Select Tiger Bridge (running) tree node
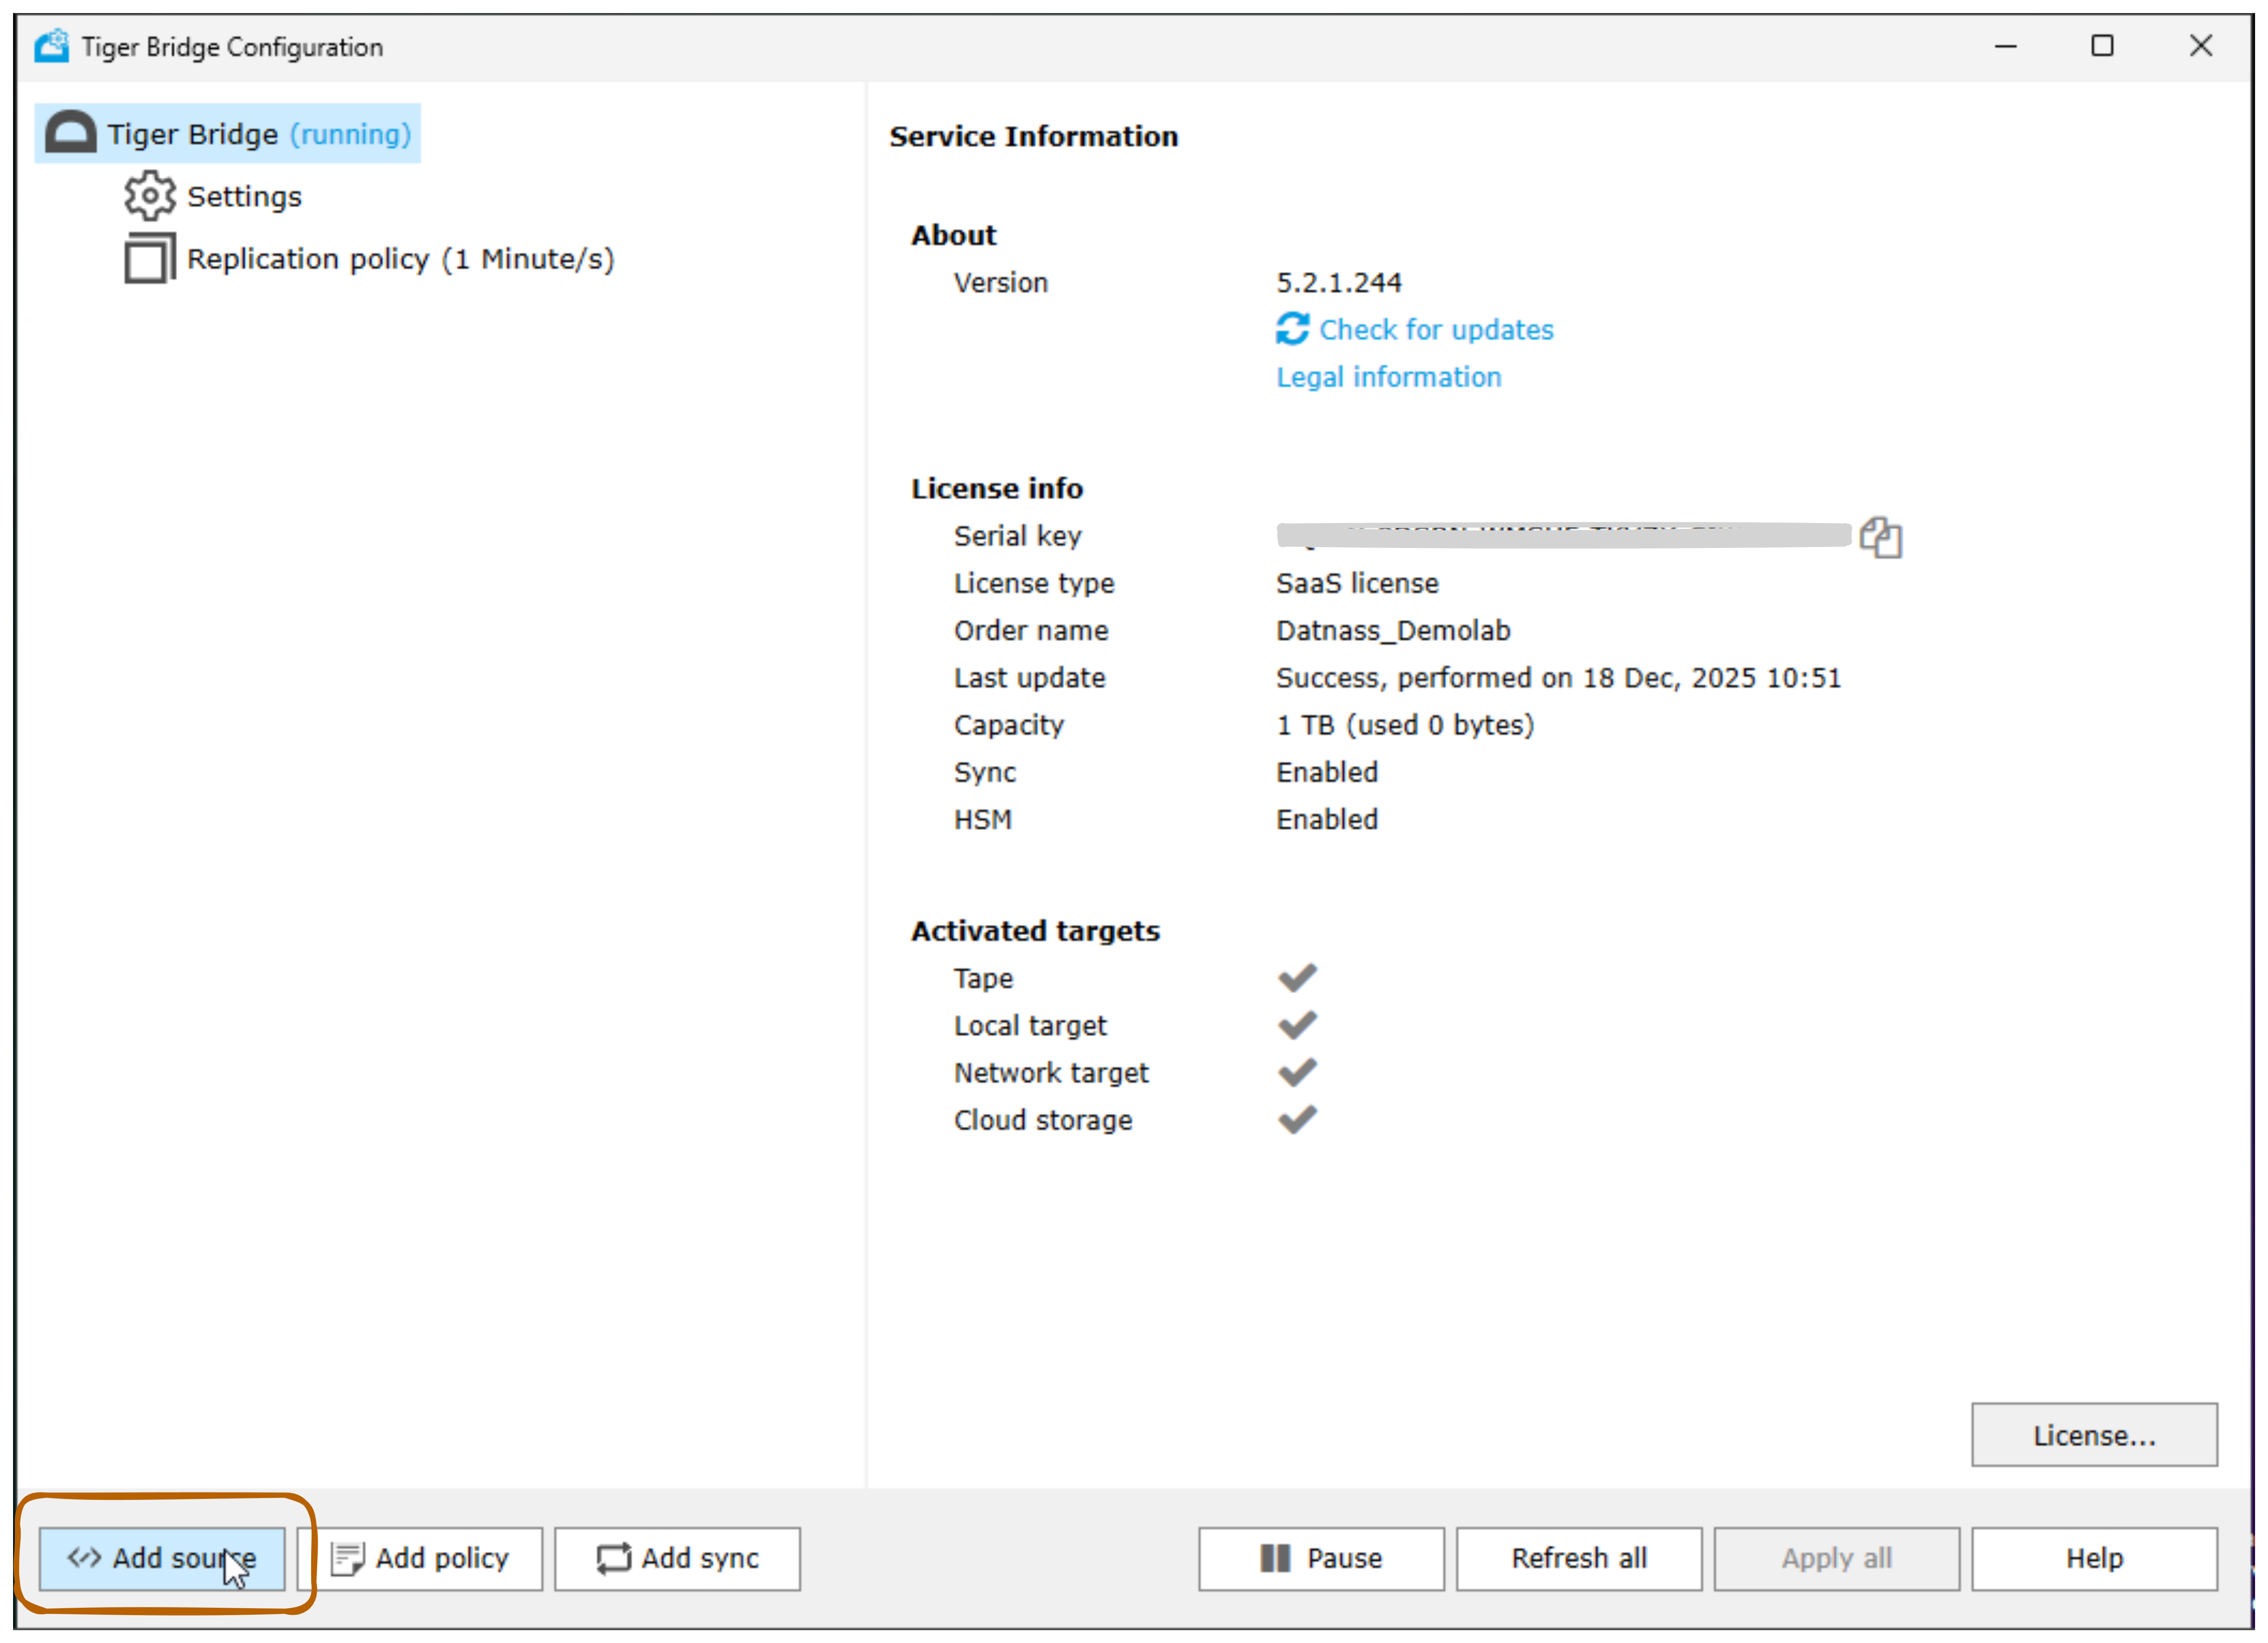Viewport: 2268px width, 1643px height. (x=258, y=134)
